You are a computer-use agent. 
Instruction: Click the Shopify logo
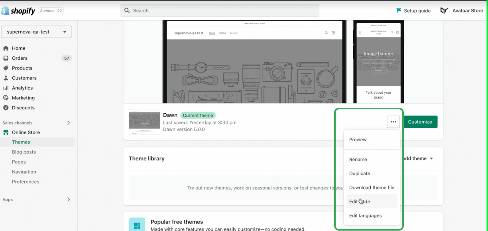(x=18, y=10)
